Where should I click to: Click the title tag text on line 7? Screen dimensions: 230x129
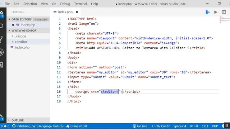click(x=140, y=48)
